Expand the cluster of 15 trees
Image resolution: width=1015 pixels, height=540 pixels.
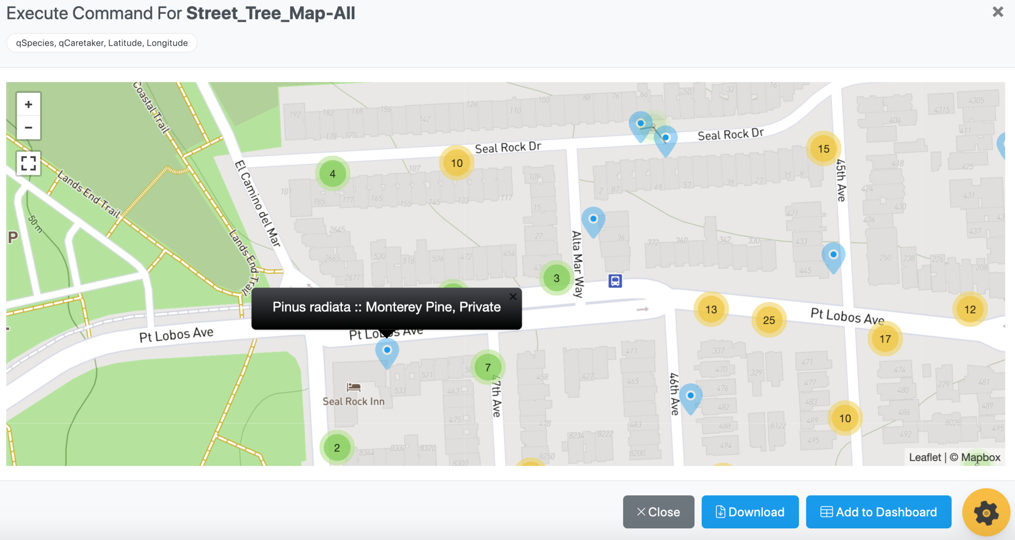coord(823,149)
